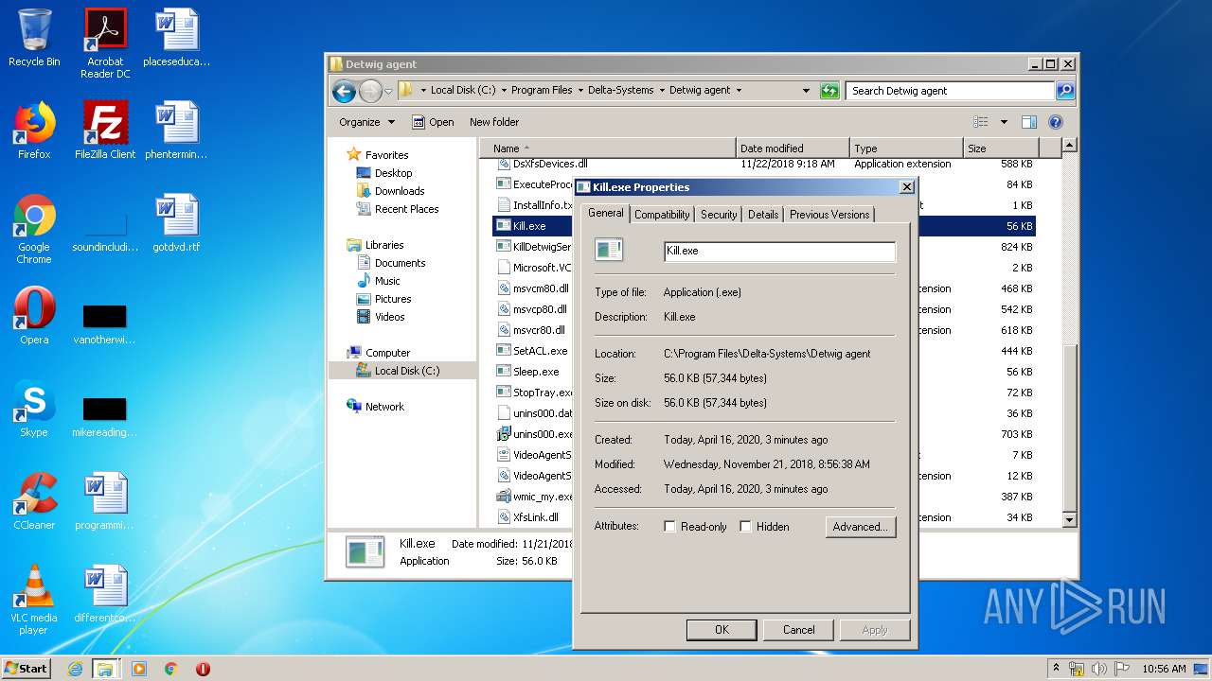Click the Back navigation arrow in Explorer
Screen dimensions: 1212x681
(345, 91)
